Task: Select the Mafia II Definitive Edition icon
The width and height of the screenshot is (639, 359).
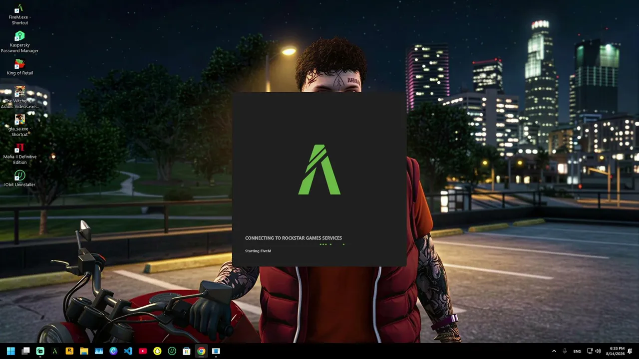Action: [19, 154]
